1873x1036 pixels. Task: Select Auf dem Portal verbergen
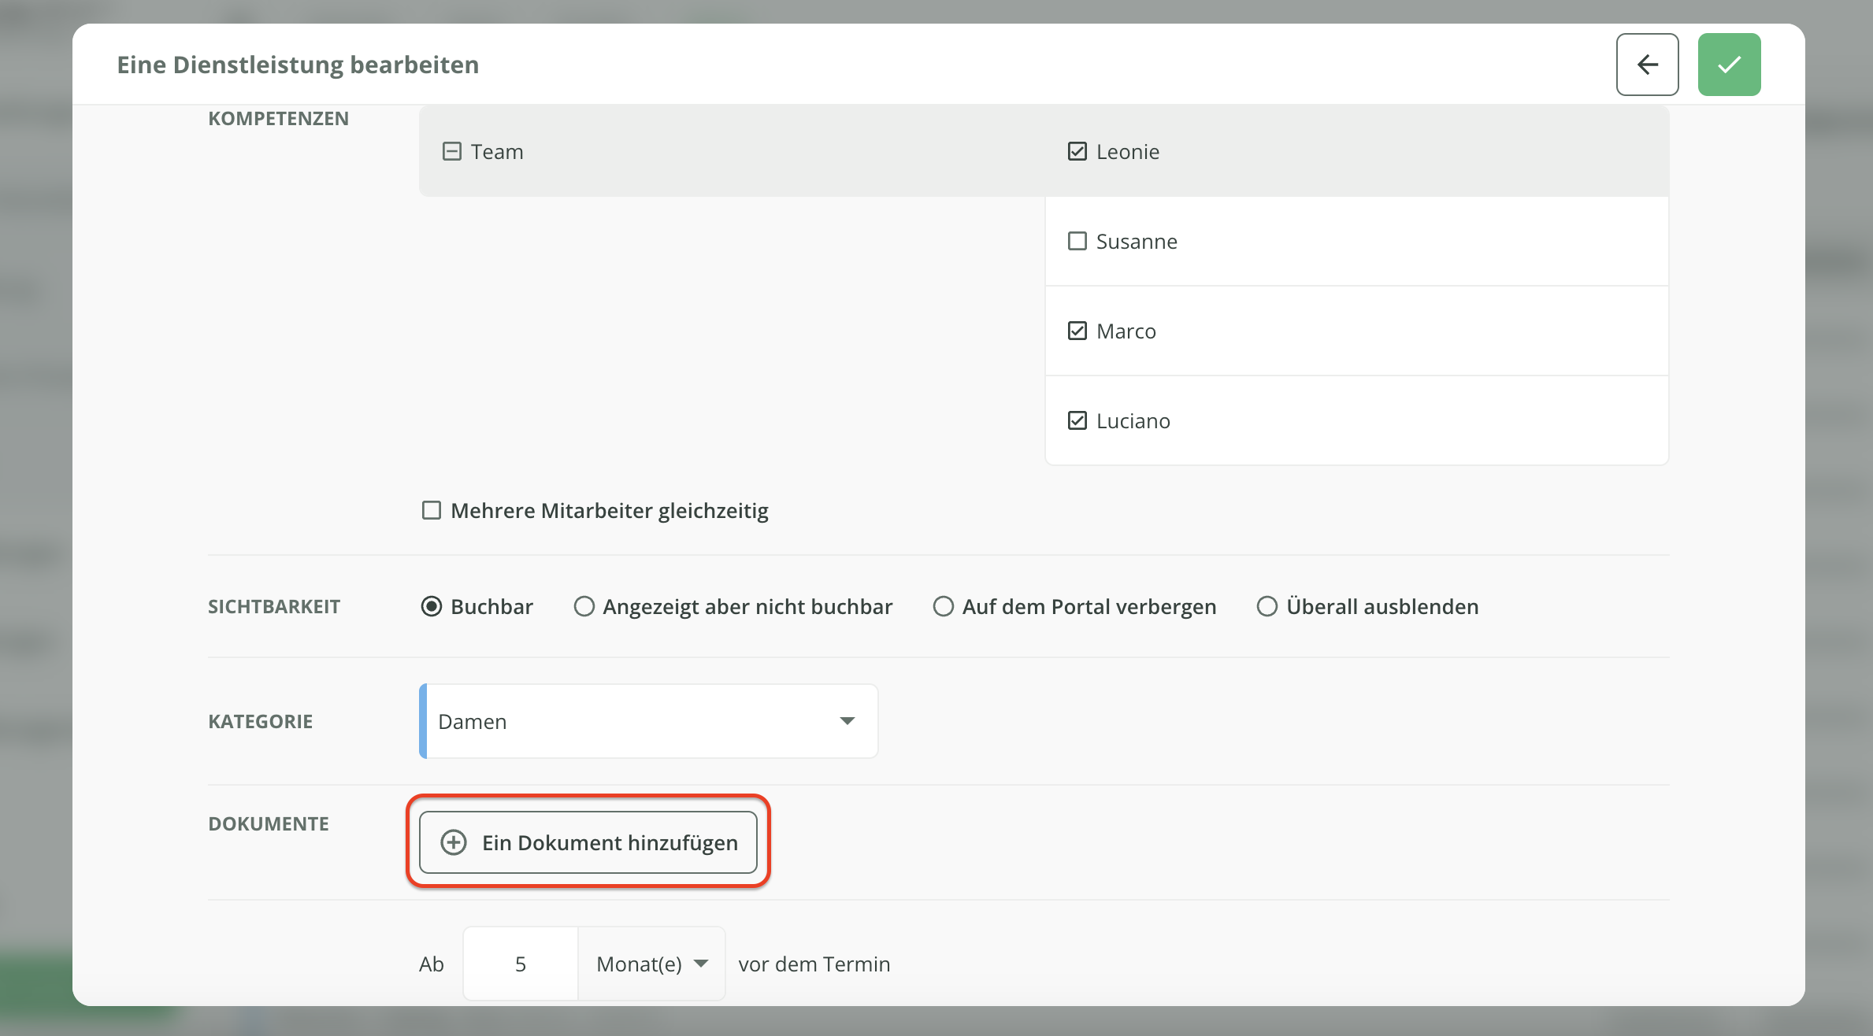(x=943, y=606)
